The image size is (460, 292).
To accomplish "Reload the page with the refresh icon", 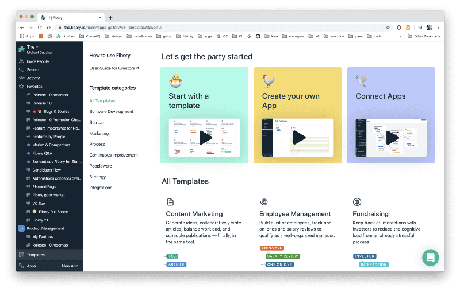I will (40, 28).
